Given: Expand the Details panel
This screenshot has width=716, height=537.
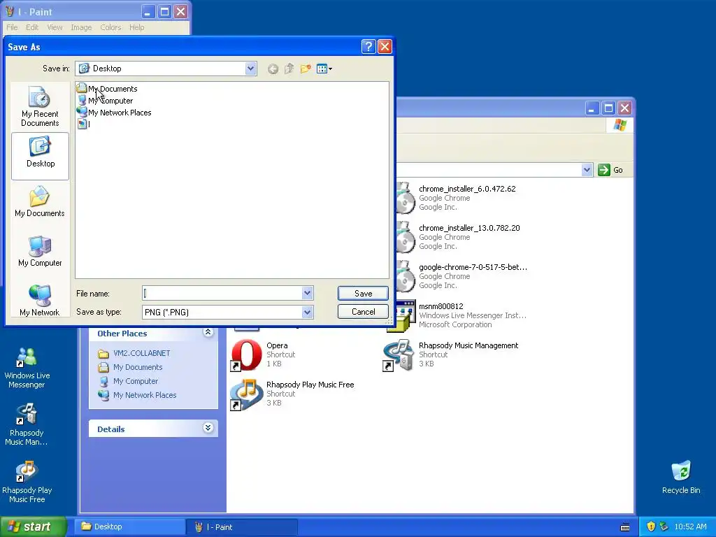Looking at the screenshot, I should [x=208, y=428].
